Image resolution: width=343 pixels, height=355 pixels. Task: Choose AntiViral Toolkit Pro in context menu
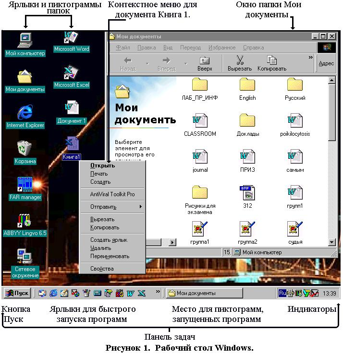coord(112,194)
